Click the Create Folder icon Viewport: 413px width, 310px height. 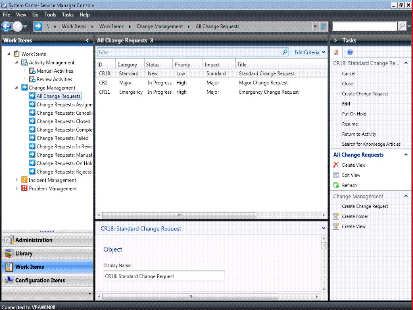[336, 216]
